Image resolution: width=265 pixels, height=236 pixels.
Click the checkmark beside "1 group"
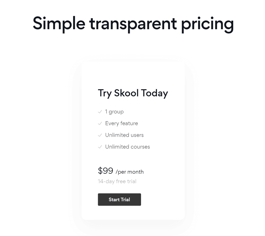(x=100, y=112)
